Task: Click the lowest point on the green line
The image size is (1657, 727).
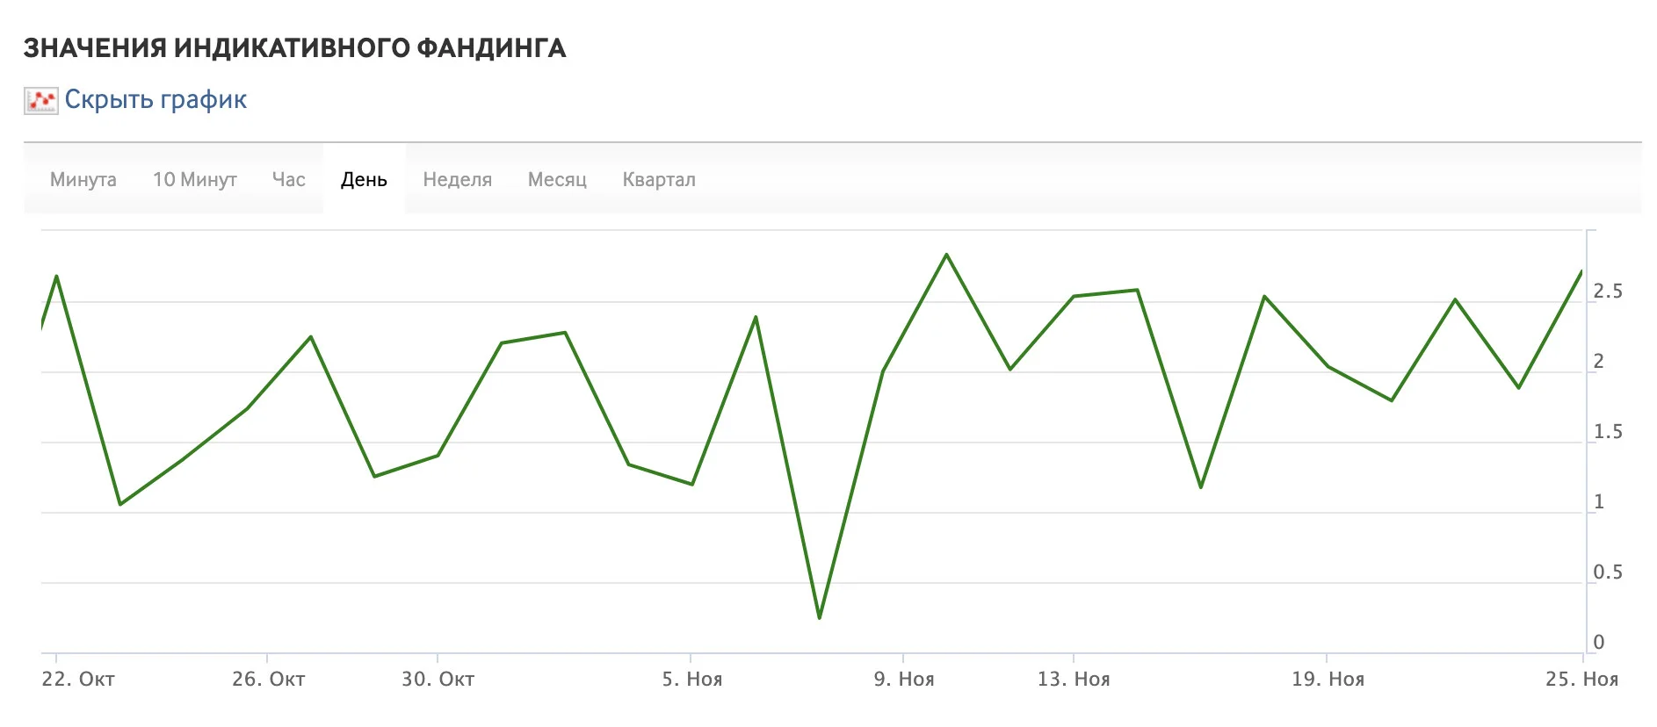Action: click(820, 617)
